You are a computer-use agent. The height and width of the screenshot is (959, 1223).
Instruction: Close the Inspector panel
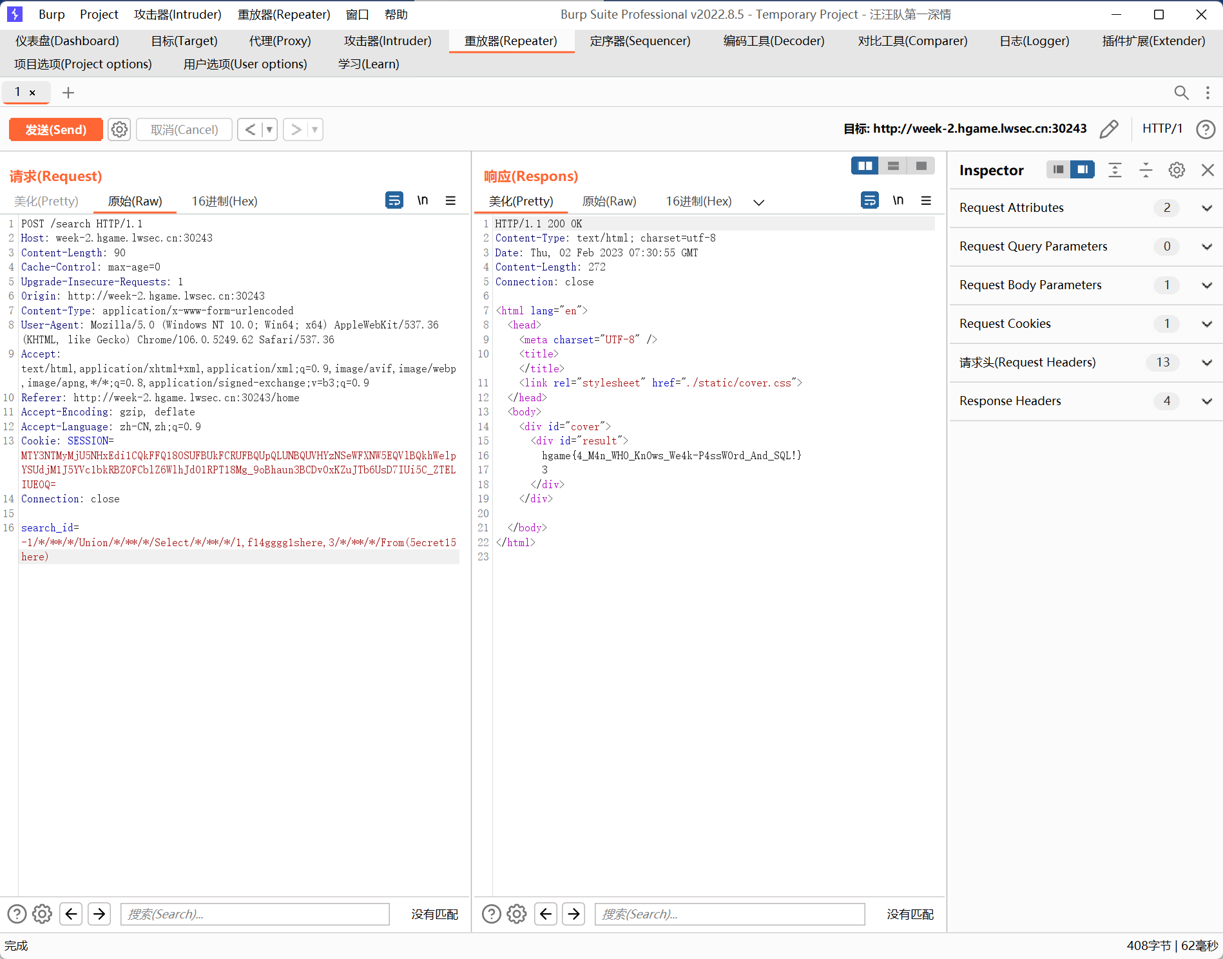coord(1208,170)
